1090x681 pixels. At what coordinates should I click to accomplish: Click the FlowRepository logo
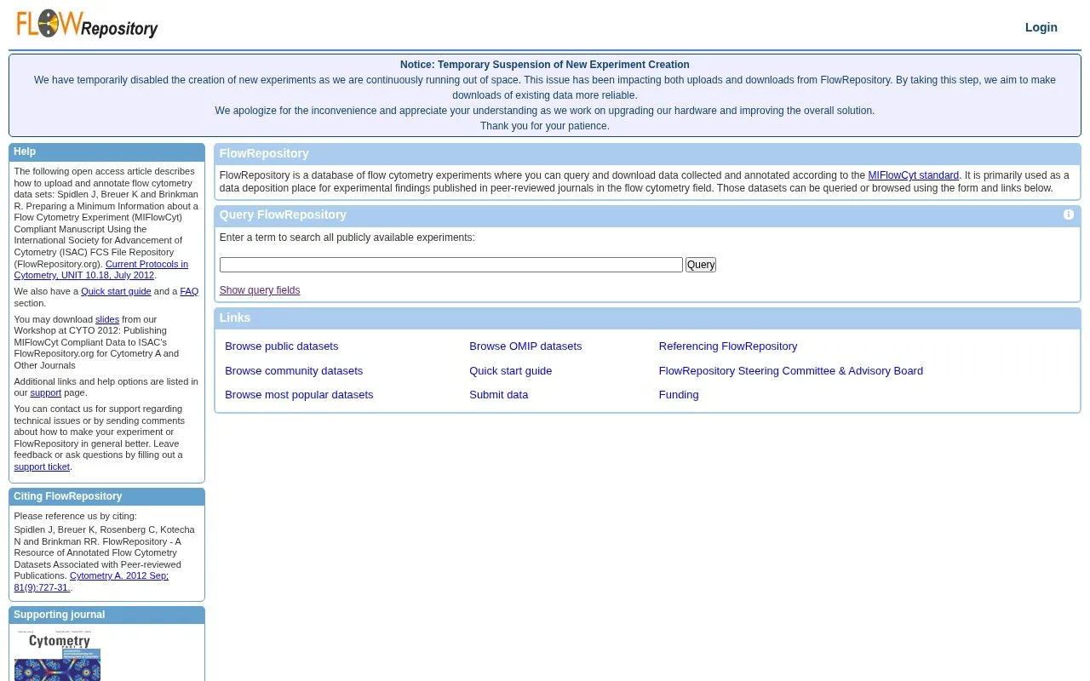(x=87, y=24)
